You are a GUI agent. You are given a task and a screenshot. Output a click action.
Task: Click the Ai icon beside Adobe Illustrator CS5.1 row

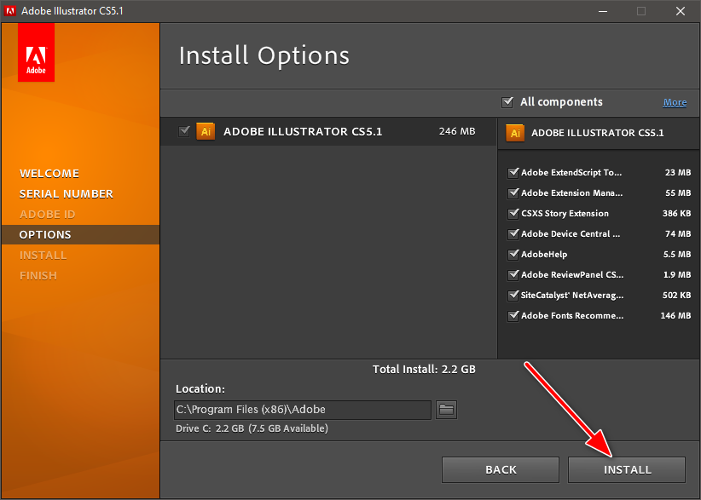[x=206, y=131]
